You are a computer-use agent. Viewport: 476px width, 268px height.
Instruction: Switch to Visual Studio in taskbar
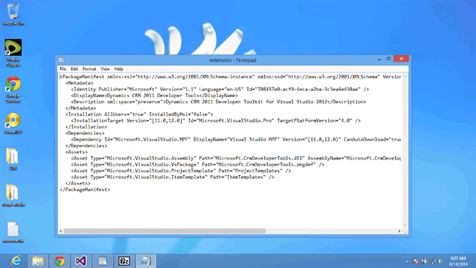[81, 261]
